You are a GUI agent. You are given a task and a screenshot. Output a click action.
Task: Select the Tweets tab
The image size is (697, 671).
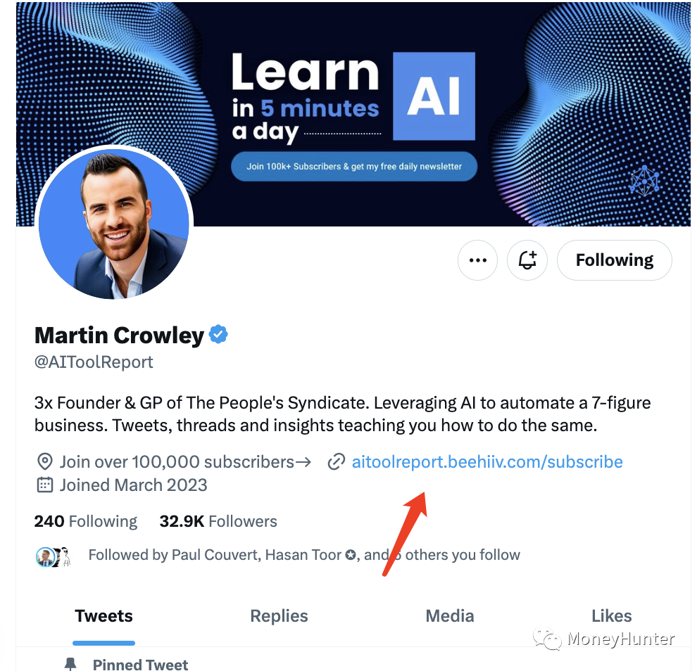point(103,616)
